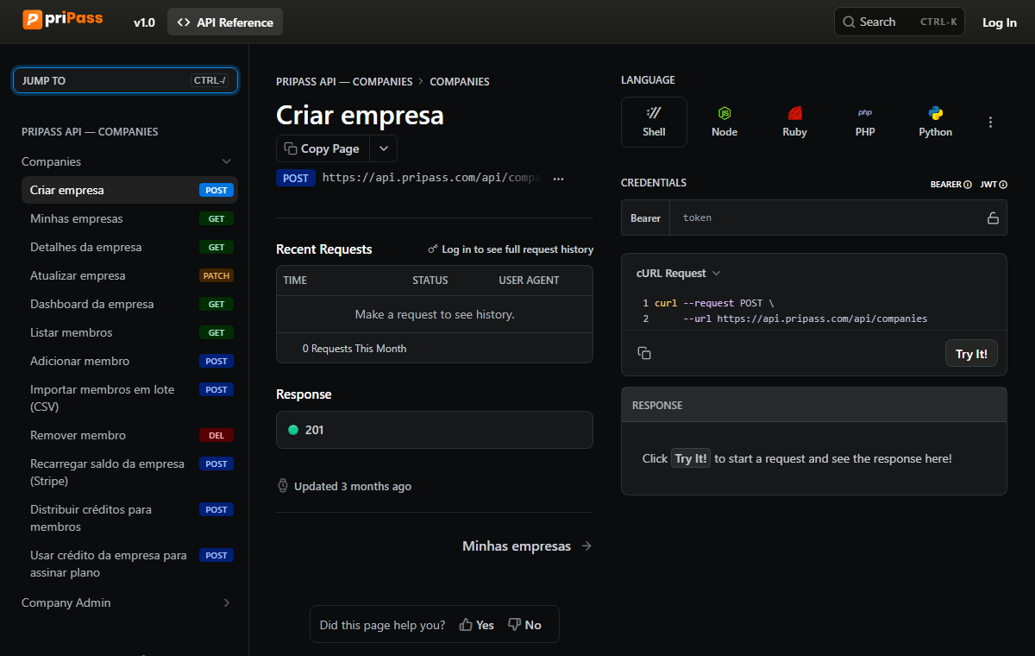Viewport: 1035px width, 656px height.
Task: Open Copy Page dropdown arrow
Action: click(x=384, y=148)
